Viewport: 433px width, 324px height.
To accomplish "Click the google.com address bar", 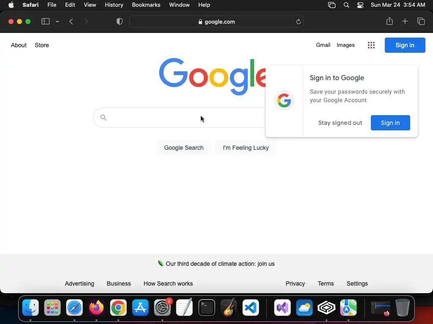I will pyautogui.click(x=216, y=22).
